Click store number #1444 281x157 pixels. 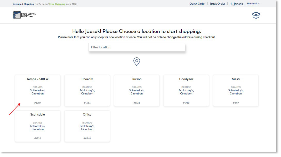(x=87, y=103)
